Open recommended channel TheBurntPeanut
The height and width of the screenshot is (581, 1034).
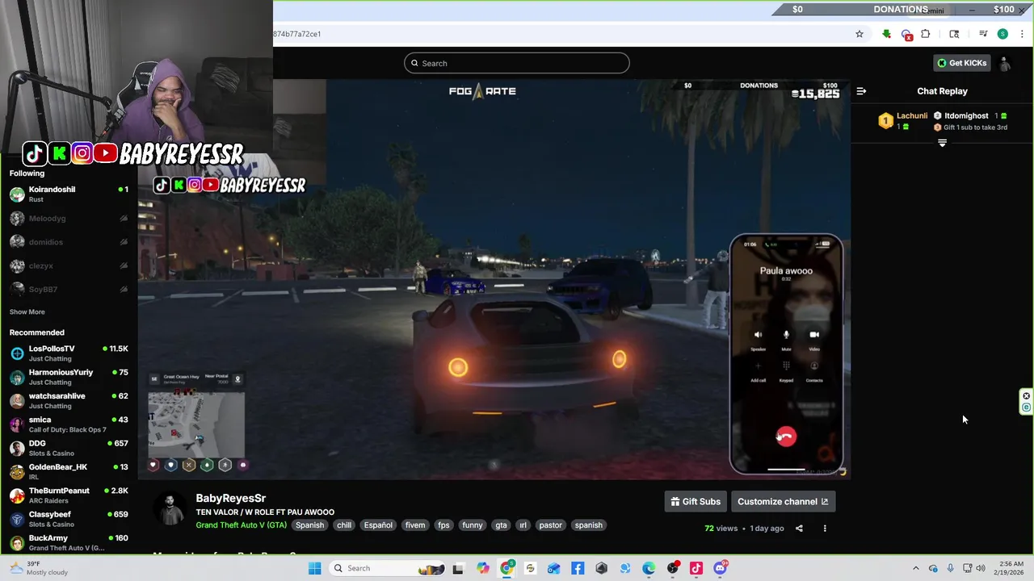pos(69,495)
